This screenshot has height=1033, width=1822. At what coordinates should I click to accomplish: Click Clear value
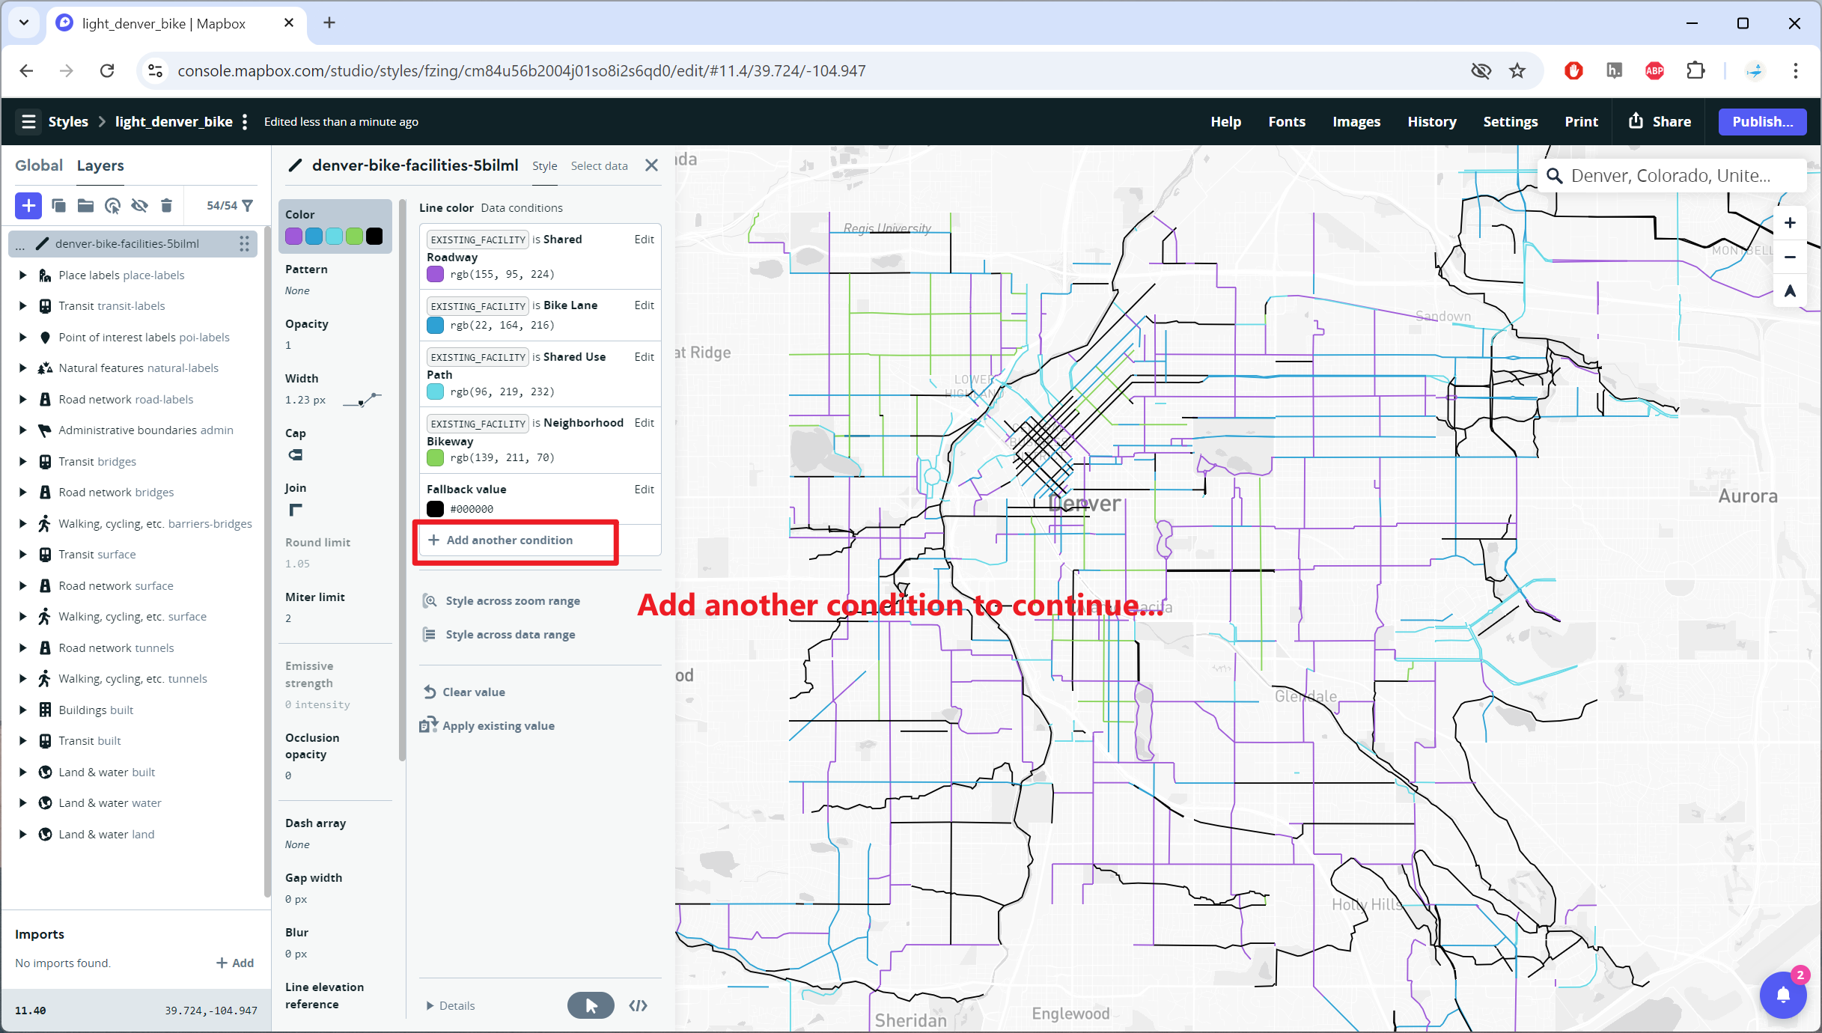coord(474,692)
